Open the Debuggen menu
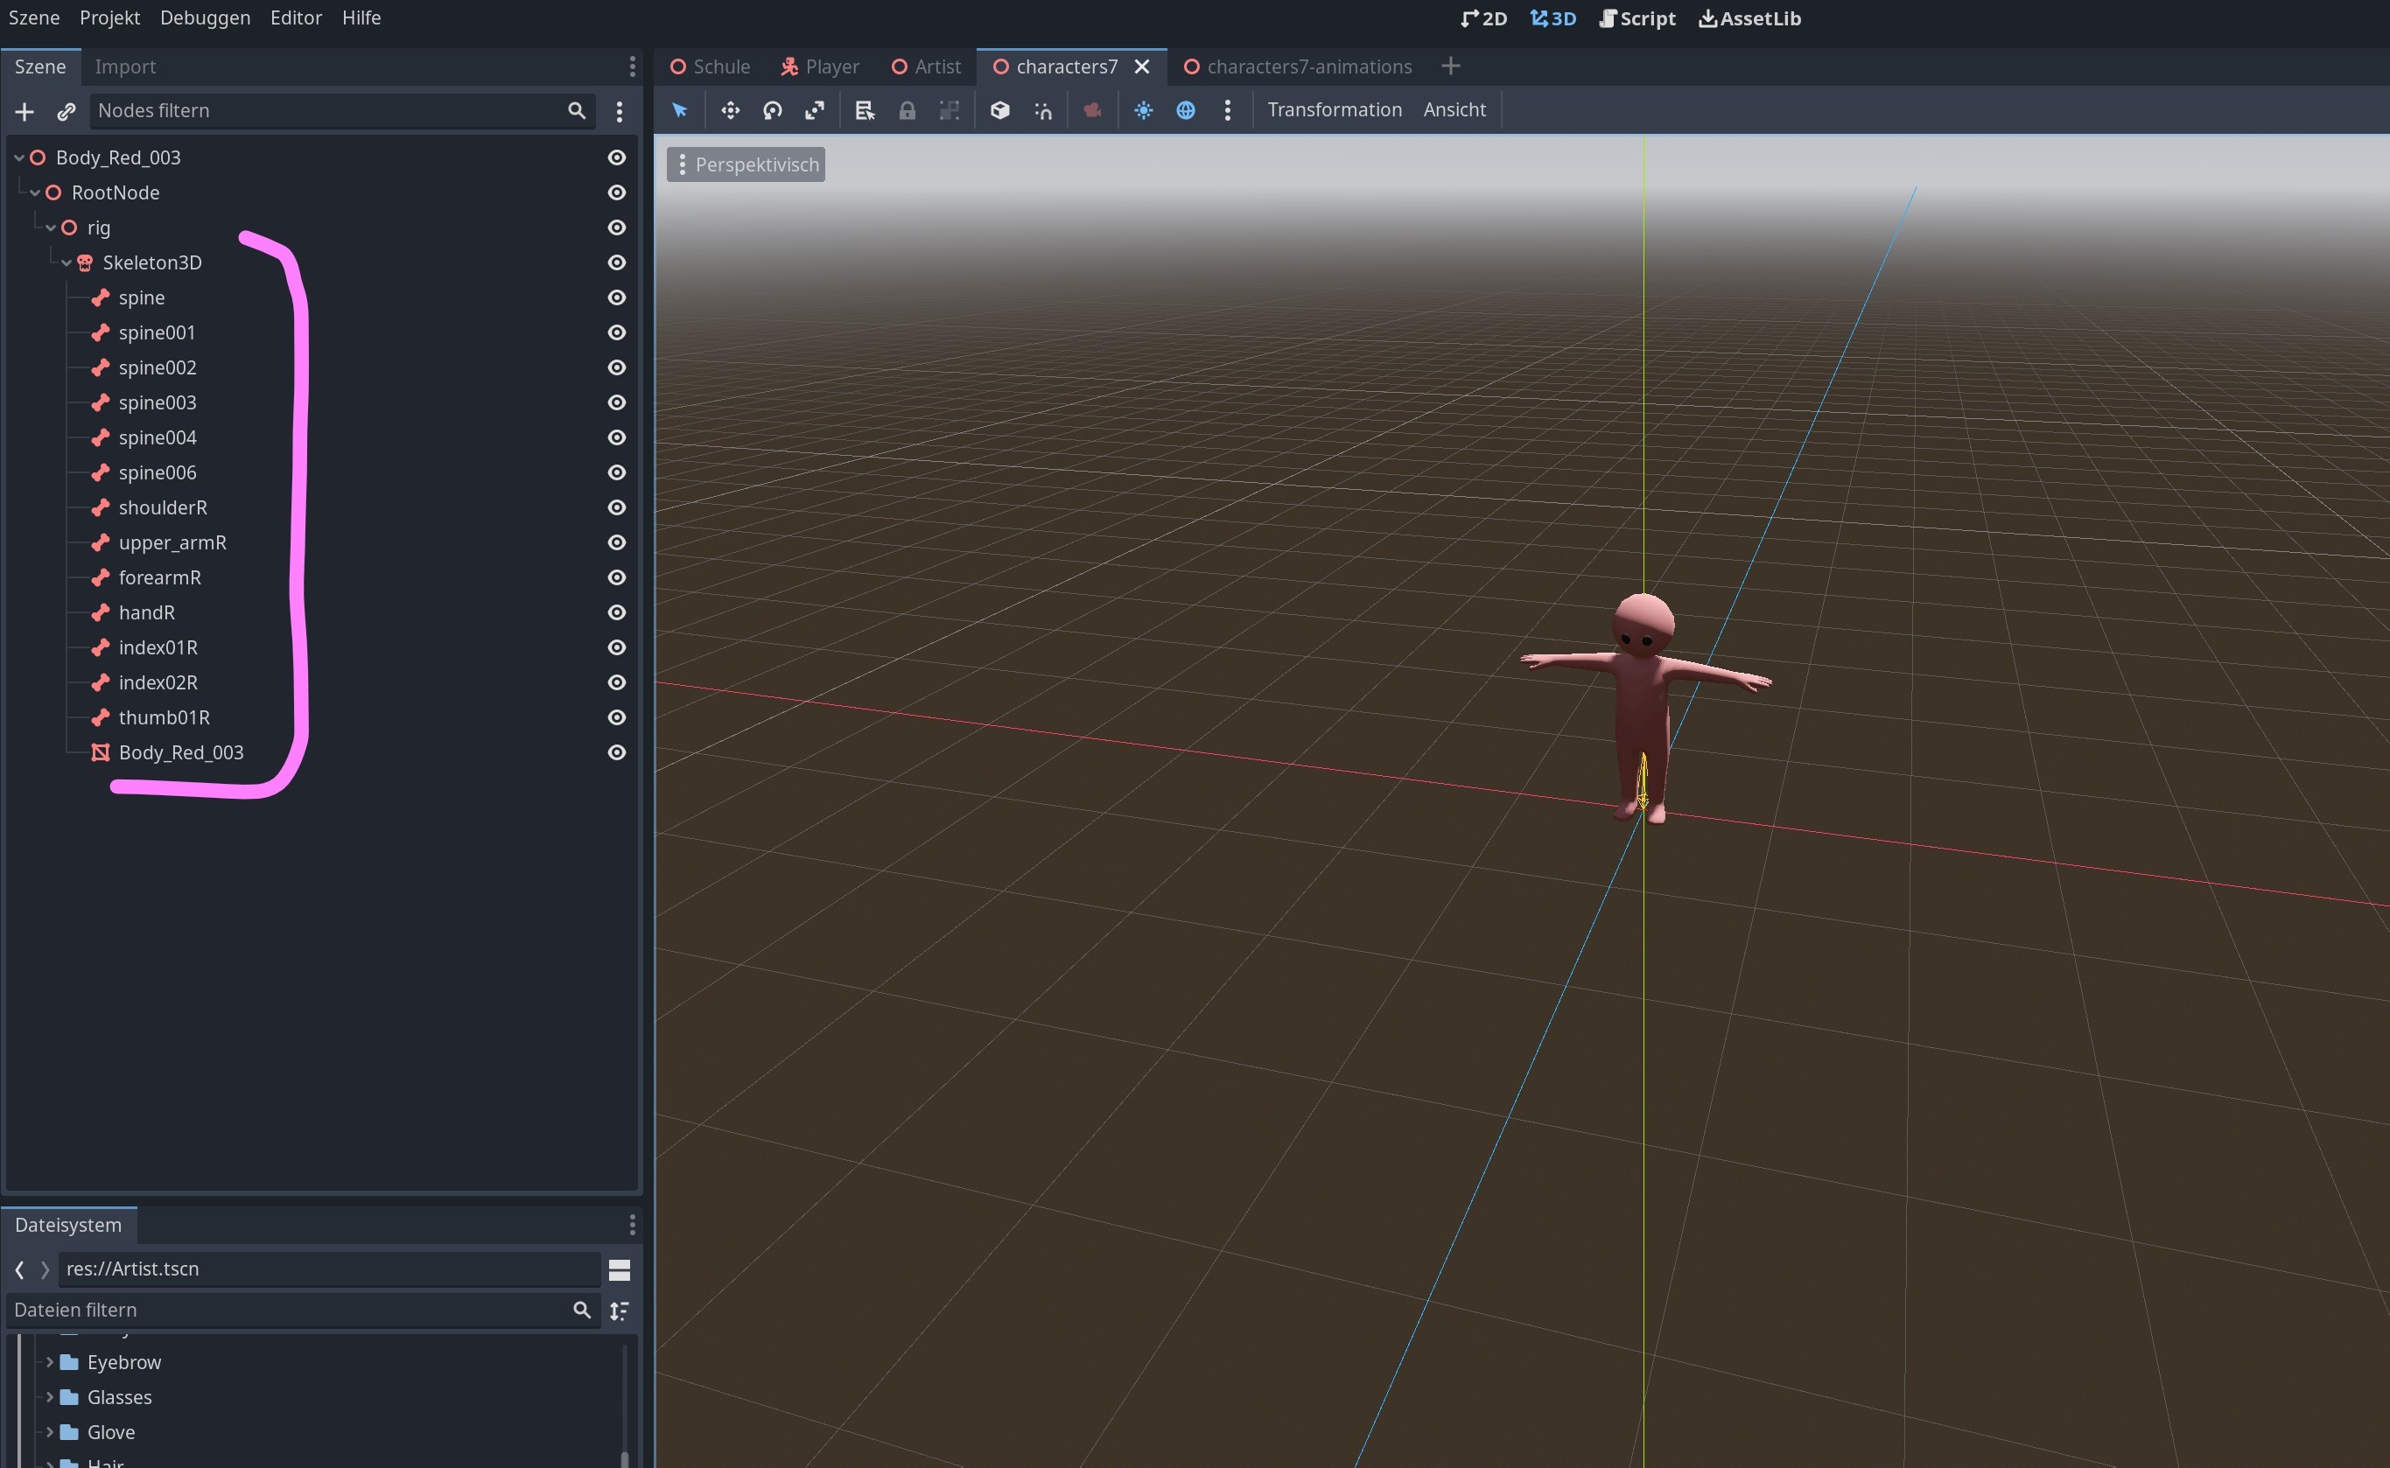Image resolution: width=2390 pixels, height=1468 pixels. pyautogui.click(x=205, y=17)
